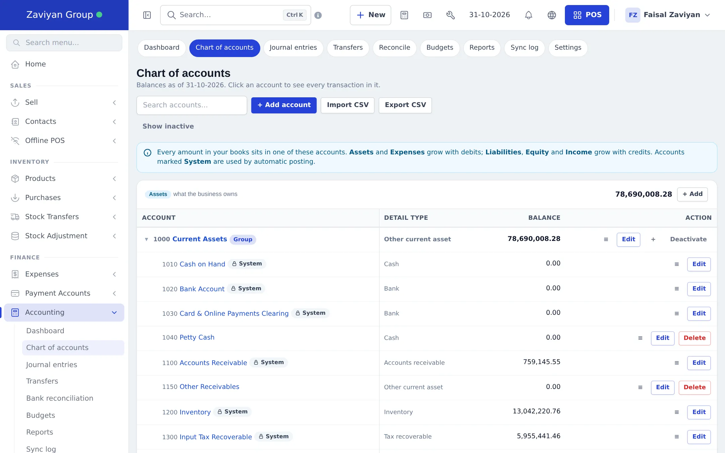
Task: Click the drag handle in Other Receivables row
Action: tap(640, 387)
